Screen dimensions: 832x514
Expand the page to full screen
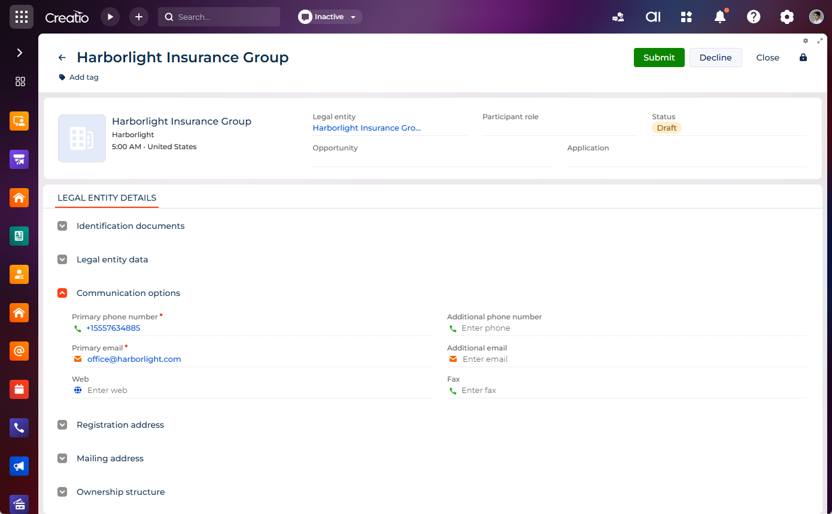pyautogui.click(x=820, y=41)
